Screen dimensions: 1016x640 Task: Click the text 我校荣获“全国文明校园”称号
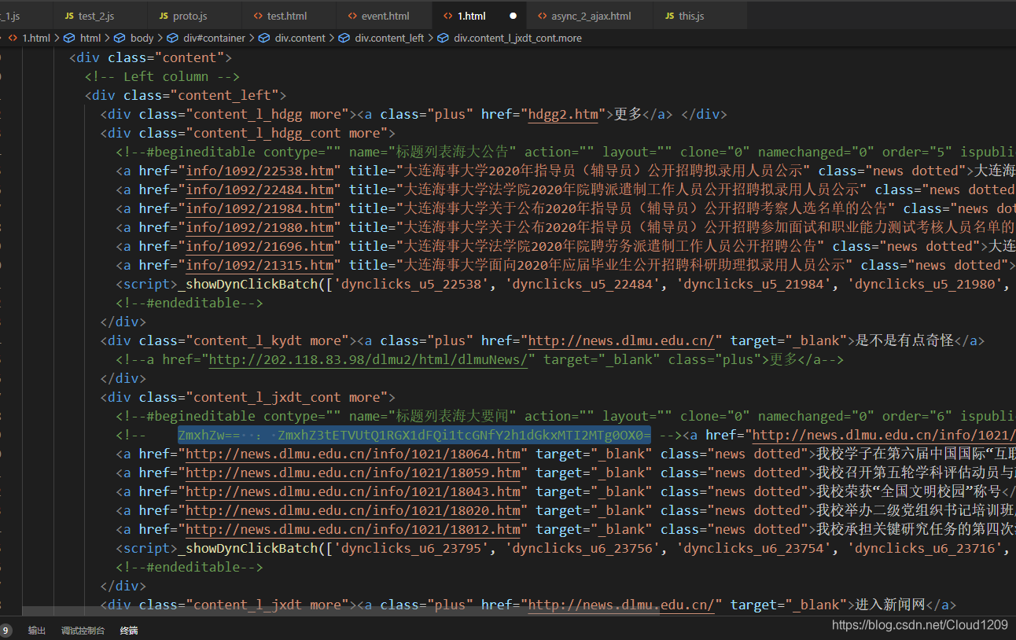pyautogui.click(x=908, y=492)
